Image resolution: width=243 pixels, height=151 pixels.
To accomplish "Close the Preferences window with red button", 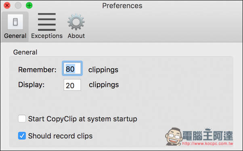I will coord(7,5).
